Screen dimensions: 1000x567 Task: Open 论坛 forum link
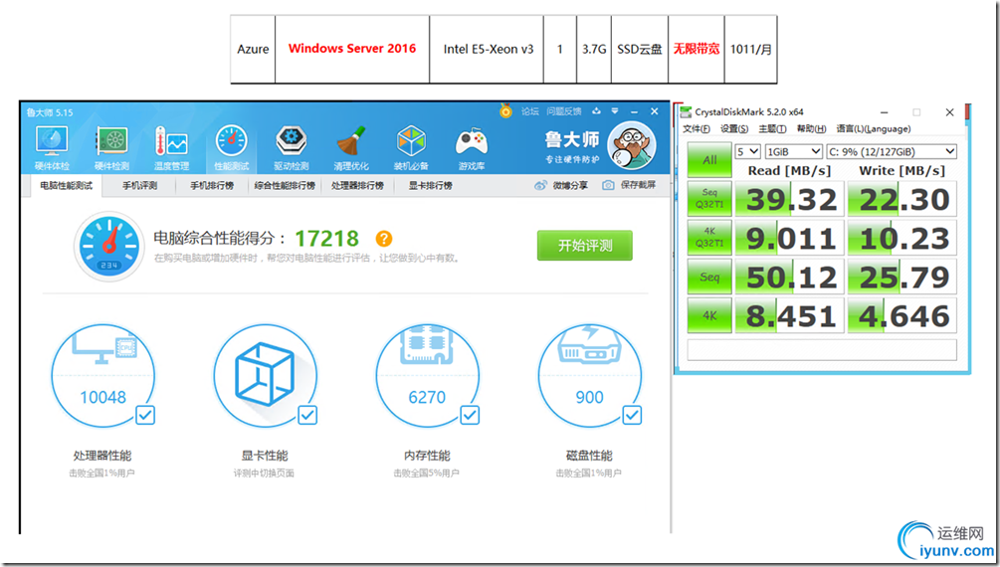click(530, 111)
